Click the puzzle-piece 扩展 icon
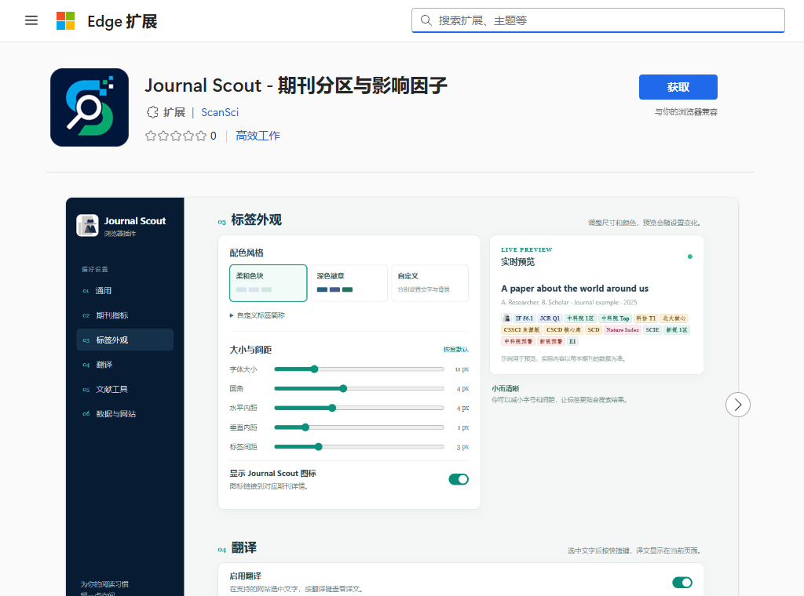Image resolution: width=804 pixels, height=596 pixels. tap(152, 112)
